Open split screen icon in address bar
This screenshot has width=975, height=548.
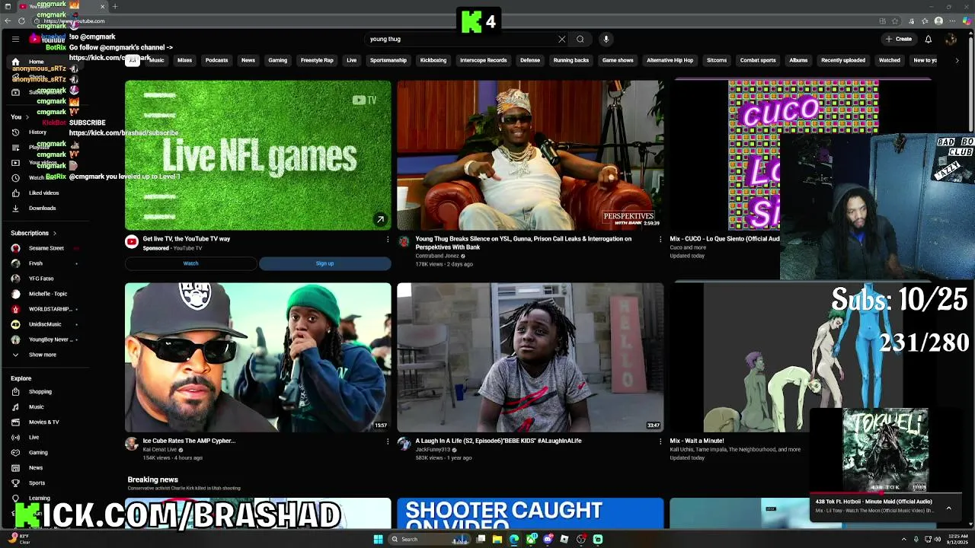pos(882,21)
